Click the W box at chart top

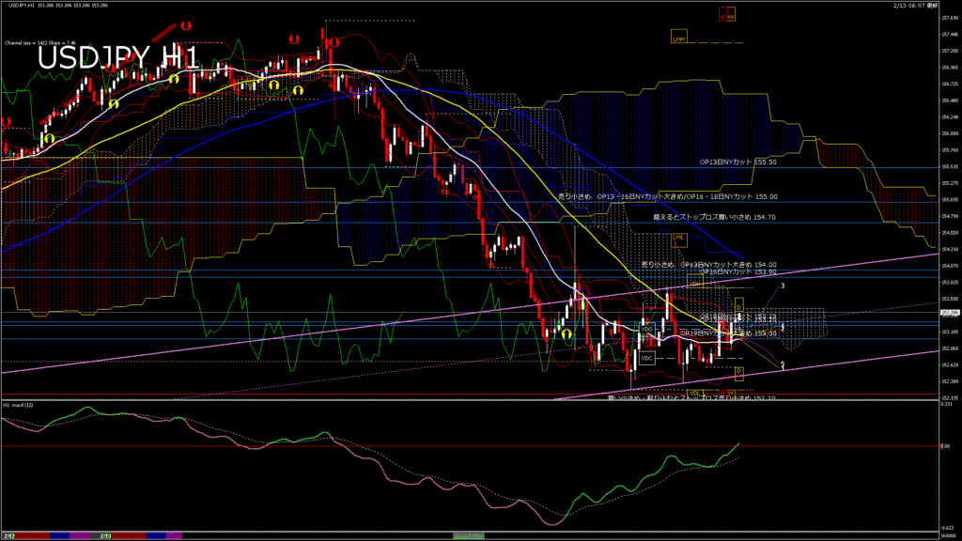point(731,15)
